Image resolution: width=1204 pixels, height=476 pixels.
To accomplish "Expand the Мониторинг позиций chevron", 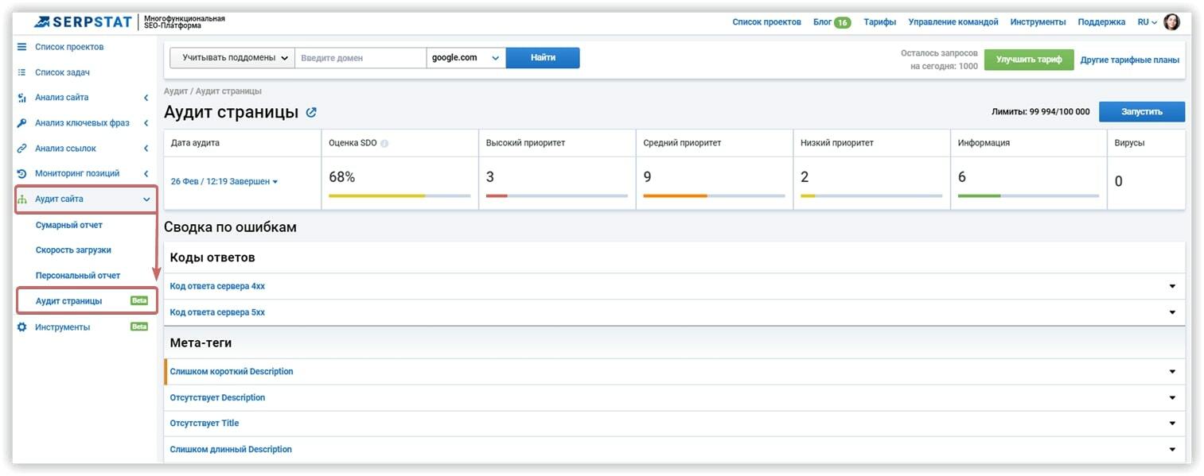I will click(146, 173).
